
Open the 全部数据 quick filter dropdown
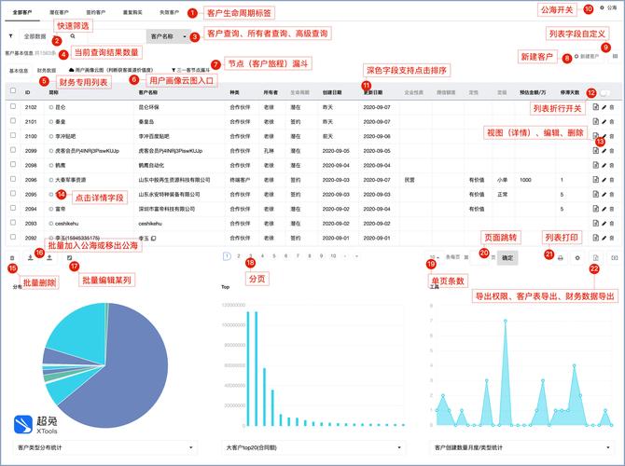coord(38,36)
